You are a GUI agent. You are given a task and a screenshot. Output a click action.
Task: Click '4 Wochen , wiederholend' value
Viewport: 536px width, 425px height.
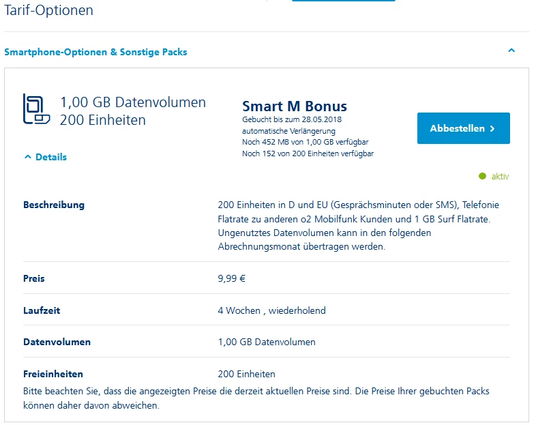point(272,310)
